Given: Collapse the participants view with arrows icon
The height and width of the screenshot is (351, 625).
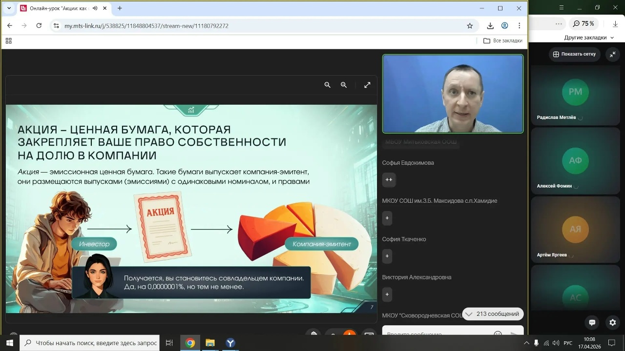Looking at the screenshot, I should [x=612, y=54].
